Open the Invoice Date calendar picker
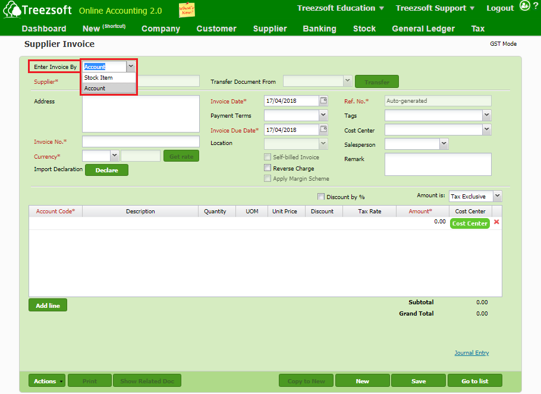 [323, 101]
